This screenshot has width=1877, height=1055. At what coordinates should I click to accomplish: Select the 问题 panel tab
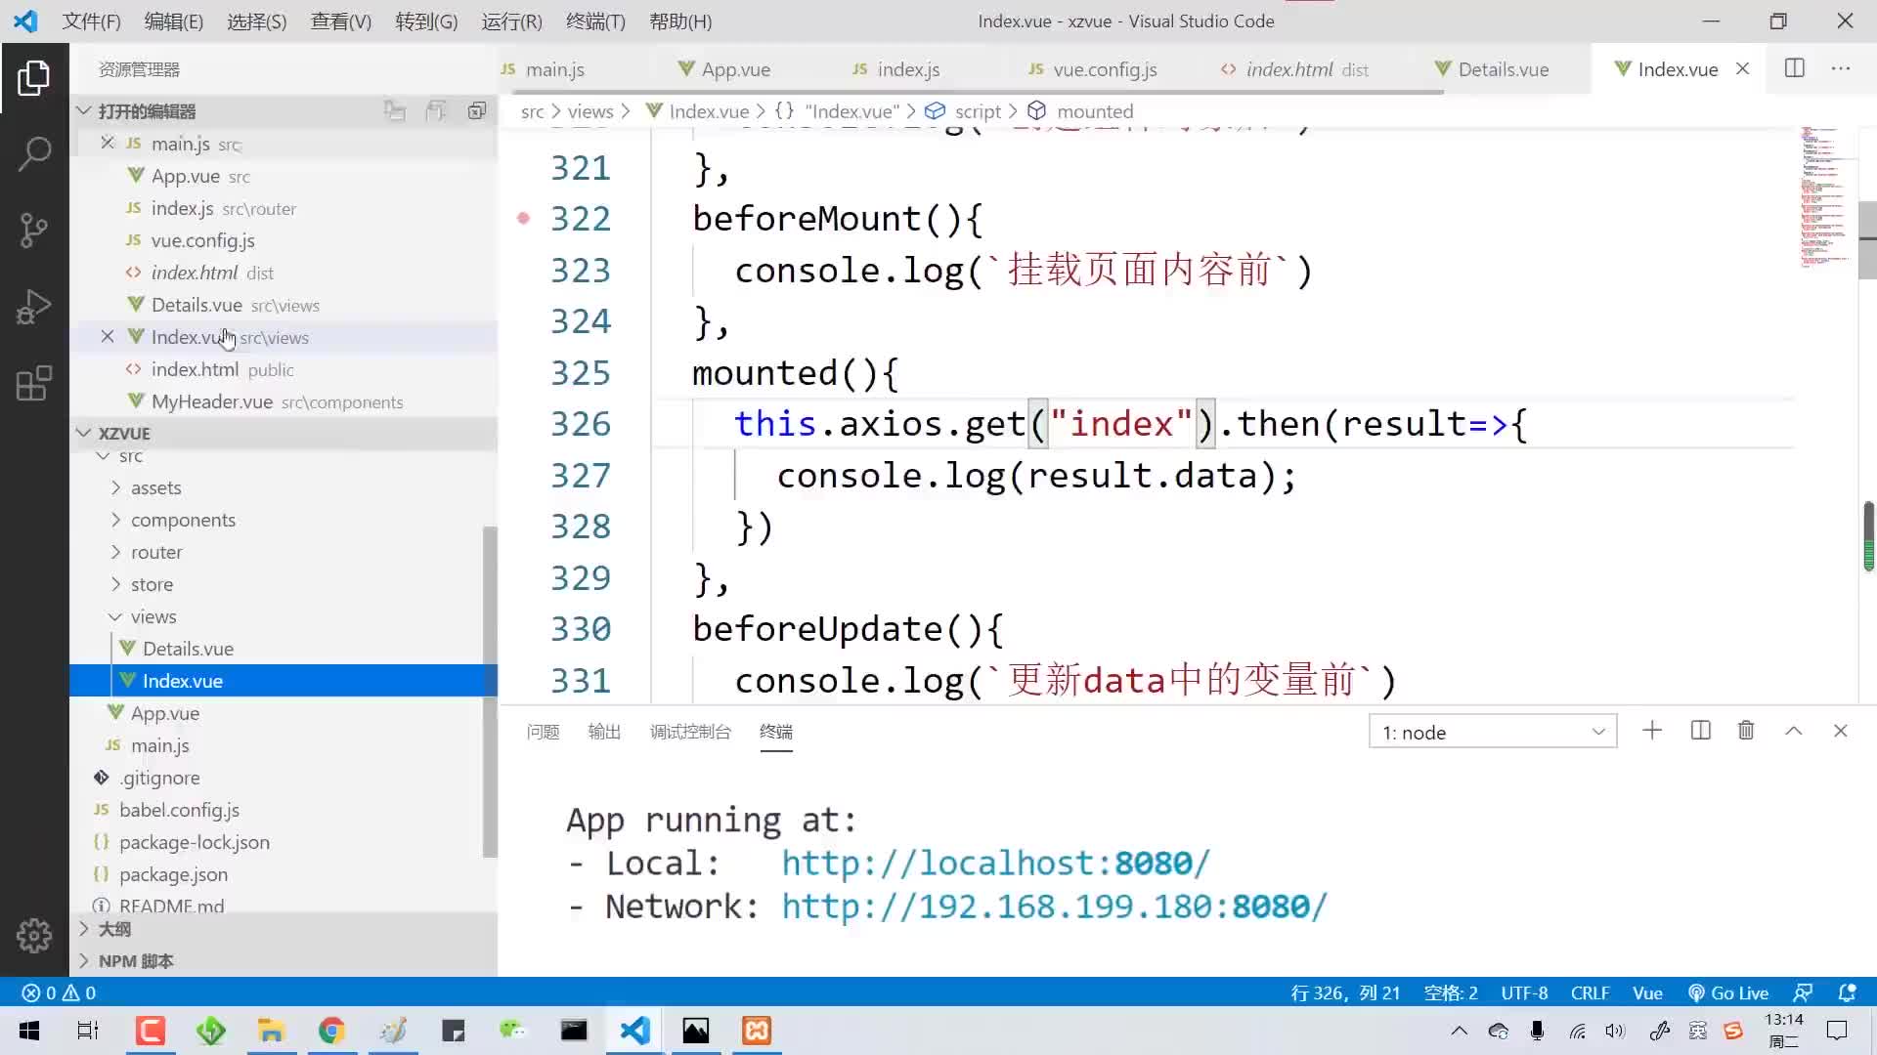click(542, 732)
